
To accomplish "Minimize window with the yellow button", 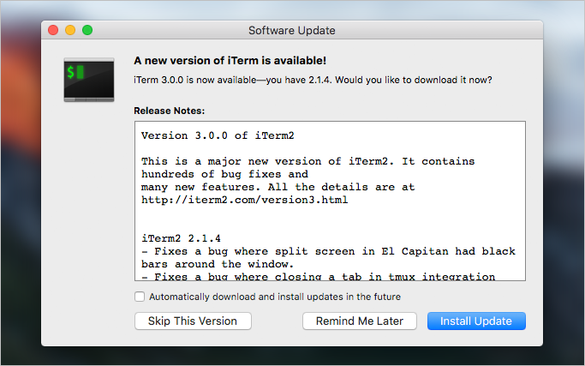I will coord(70,30).
